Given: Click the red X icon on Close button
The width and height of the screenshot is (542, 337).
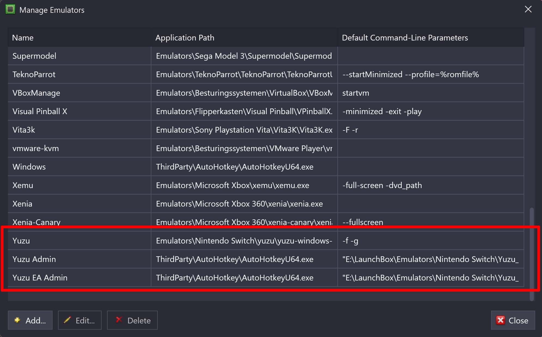Looking at the screenshot, I should (x=500, y=320).
